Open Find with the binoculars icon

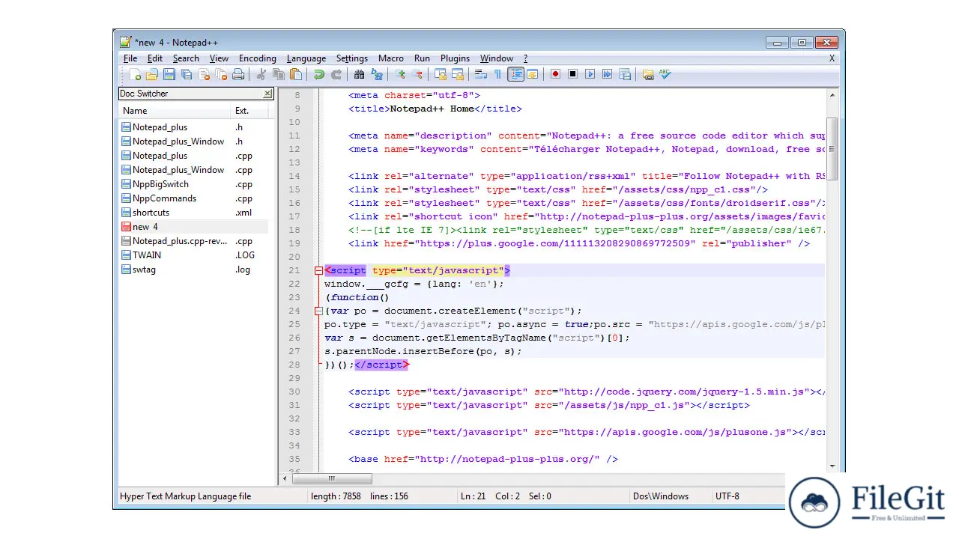[x=360, y=74]
